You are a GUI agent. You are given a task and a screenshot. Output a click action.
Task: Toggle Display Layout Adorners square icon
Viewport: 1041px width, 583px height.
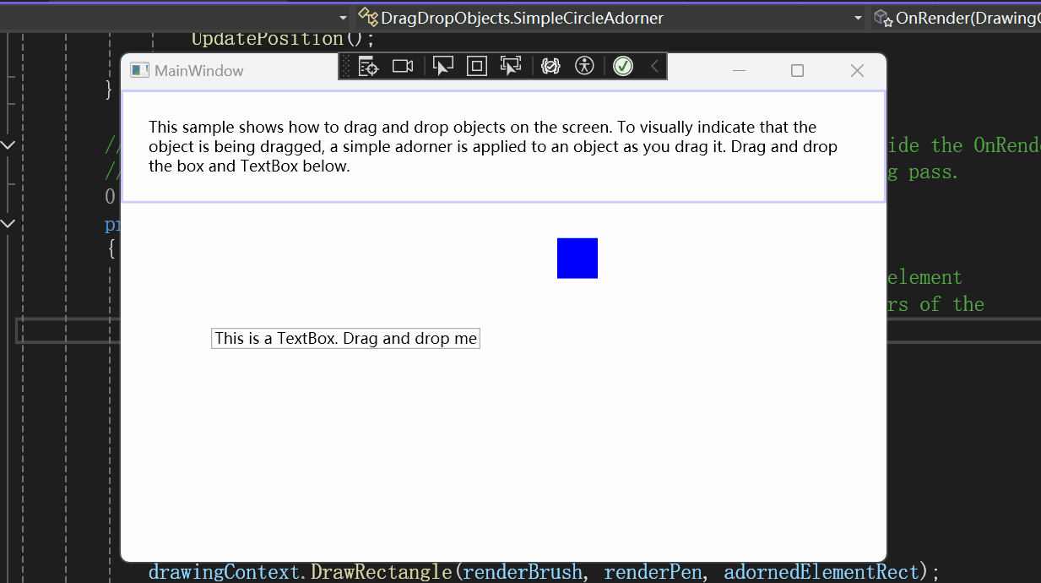tap(477, 66)
